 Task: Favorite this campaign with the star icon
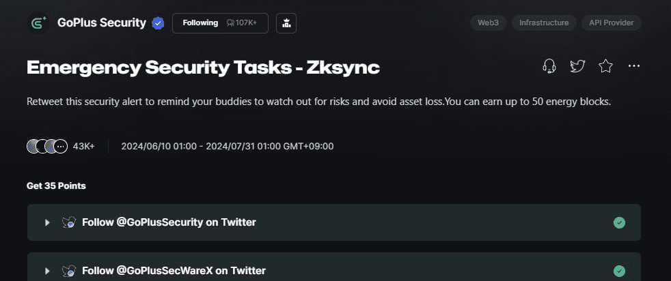tap(605, 66)
